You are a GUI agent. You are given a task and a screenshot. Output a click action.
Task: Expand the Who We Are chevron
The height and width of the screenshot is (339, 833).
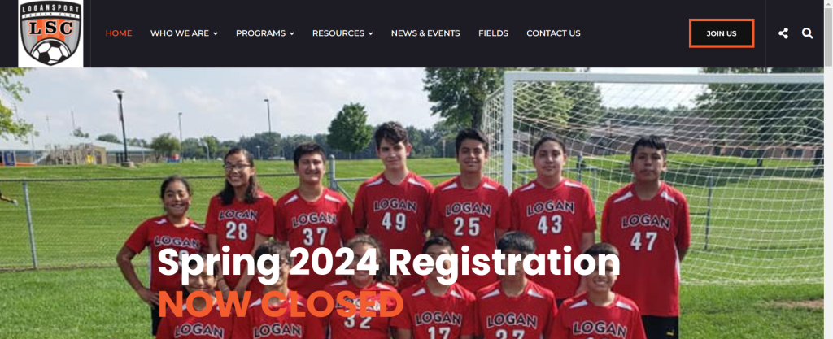point(216,33)
